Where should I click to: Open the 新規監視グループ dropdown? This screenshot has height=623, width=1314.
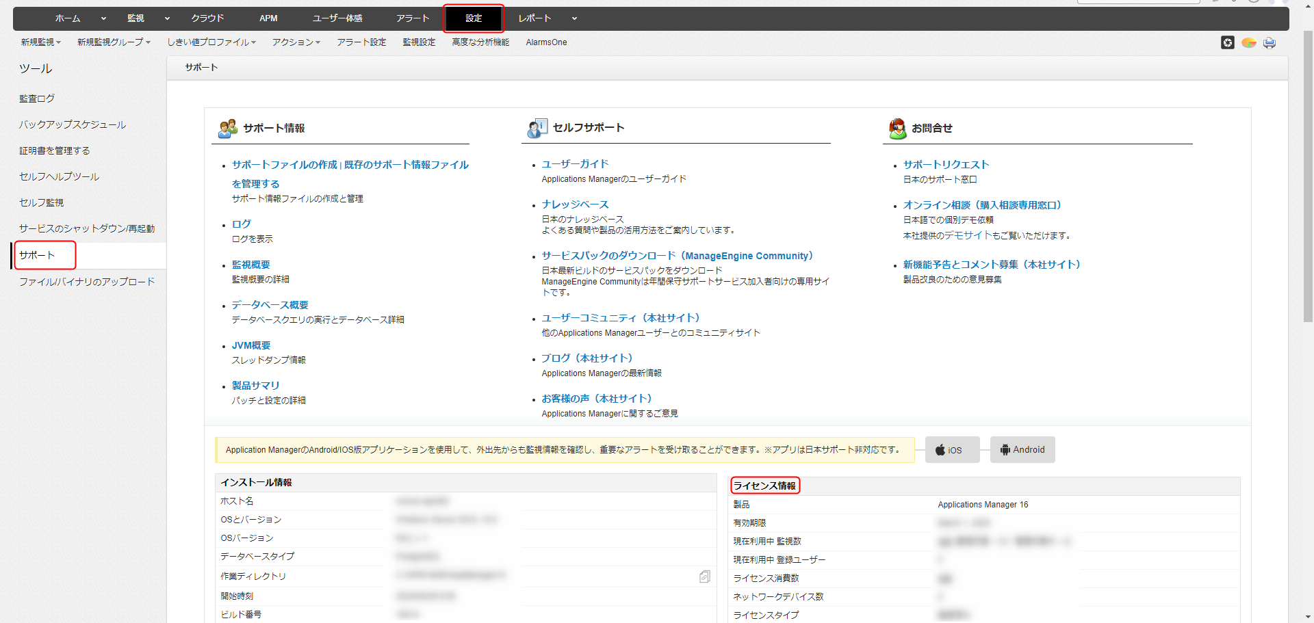click(114, 42)
